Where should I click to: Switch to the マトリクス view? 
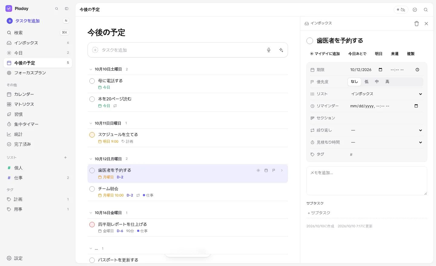pos(38,104)
